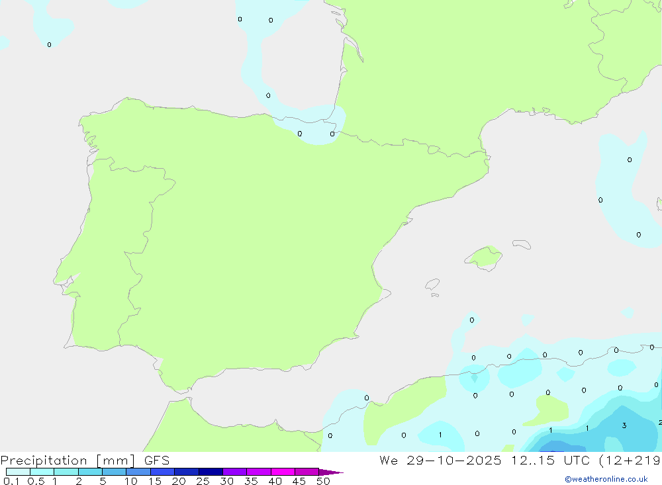Click the legend swatch between 15 and 20
The height and width of the screenshot is (485, 662).
(163, 472)
